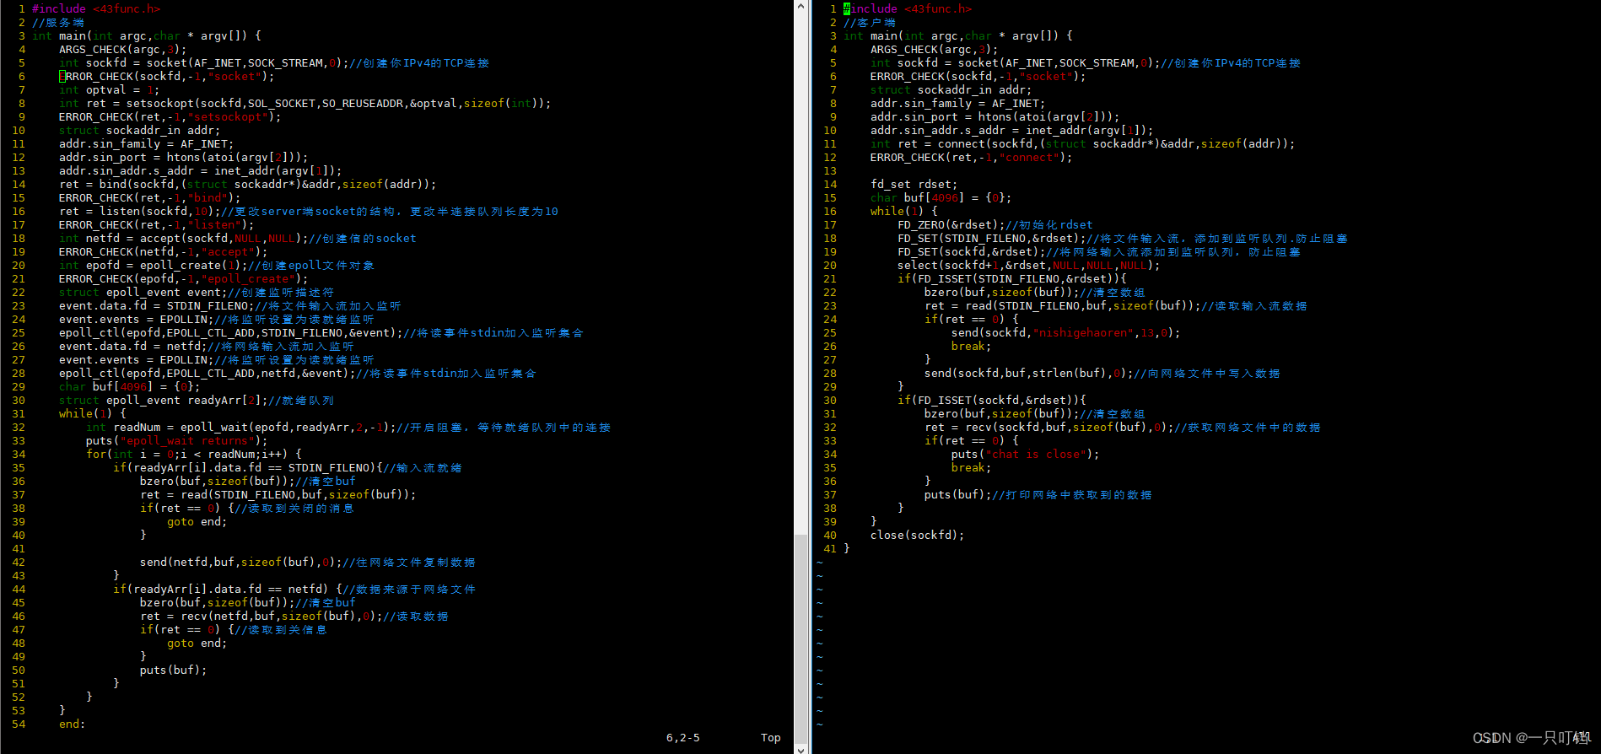Click the 'struct epoll_event readyArr[2];' line
Image resolution: width=1601 pixels, height=754 pixels.
(197, 400)
